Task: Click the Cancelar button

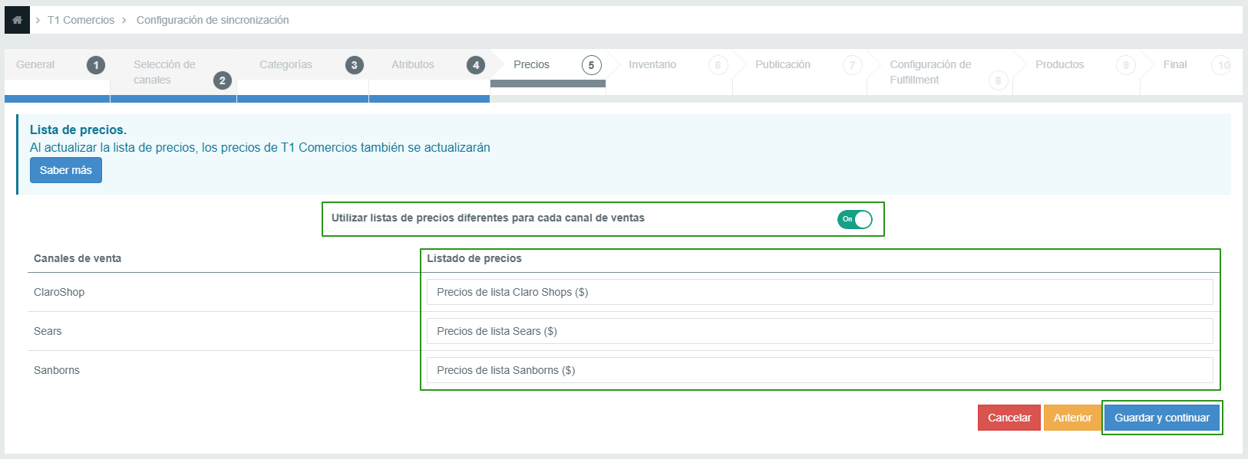Action: coord(1009,418)
